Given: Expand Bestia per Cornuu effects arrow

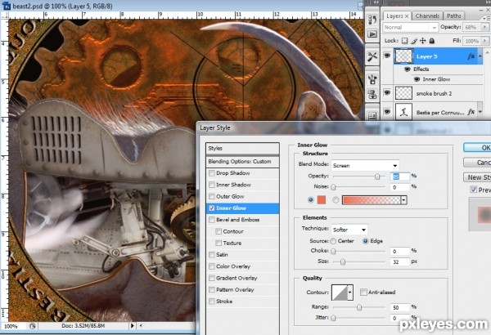Looking at the screenshot, I should (x=480, y=112).
